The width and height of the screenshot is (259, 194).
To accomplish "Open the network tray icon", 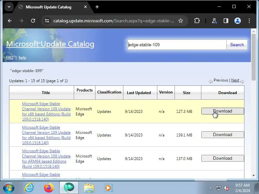I will coord(218,188).
